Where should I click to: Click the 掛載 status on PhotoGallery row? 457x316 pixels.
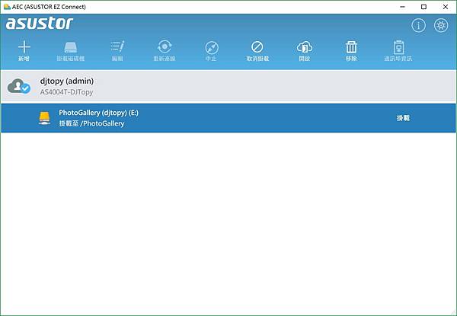pos(403,118)
